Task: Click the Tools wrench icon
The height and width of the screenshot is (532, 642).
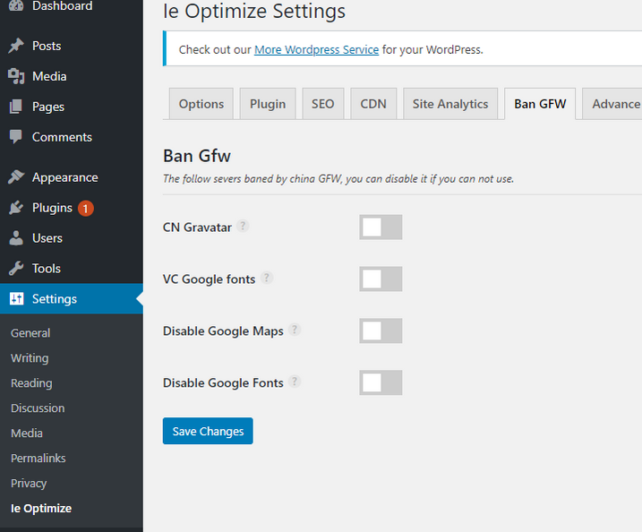Action: coord(16,269)
